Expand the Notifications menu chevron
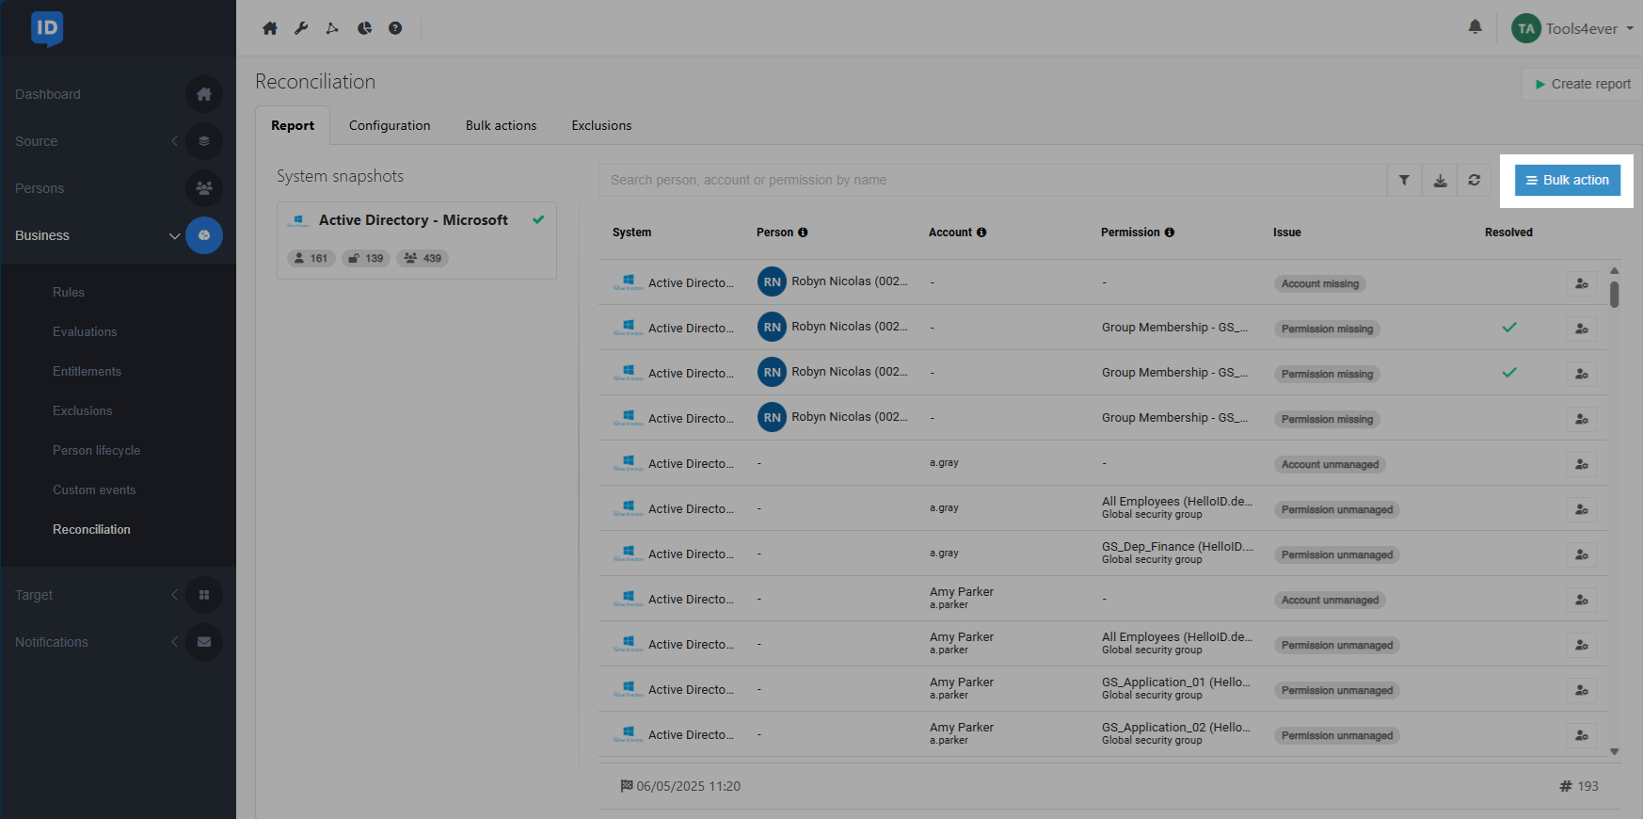1643x819 pixels. pyautogui.click(x=174, y=642)
